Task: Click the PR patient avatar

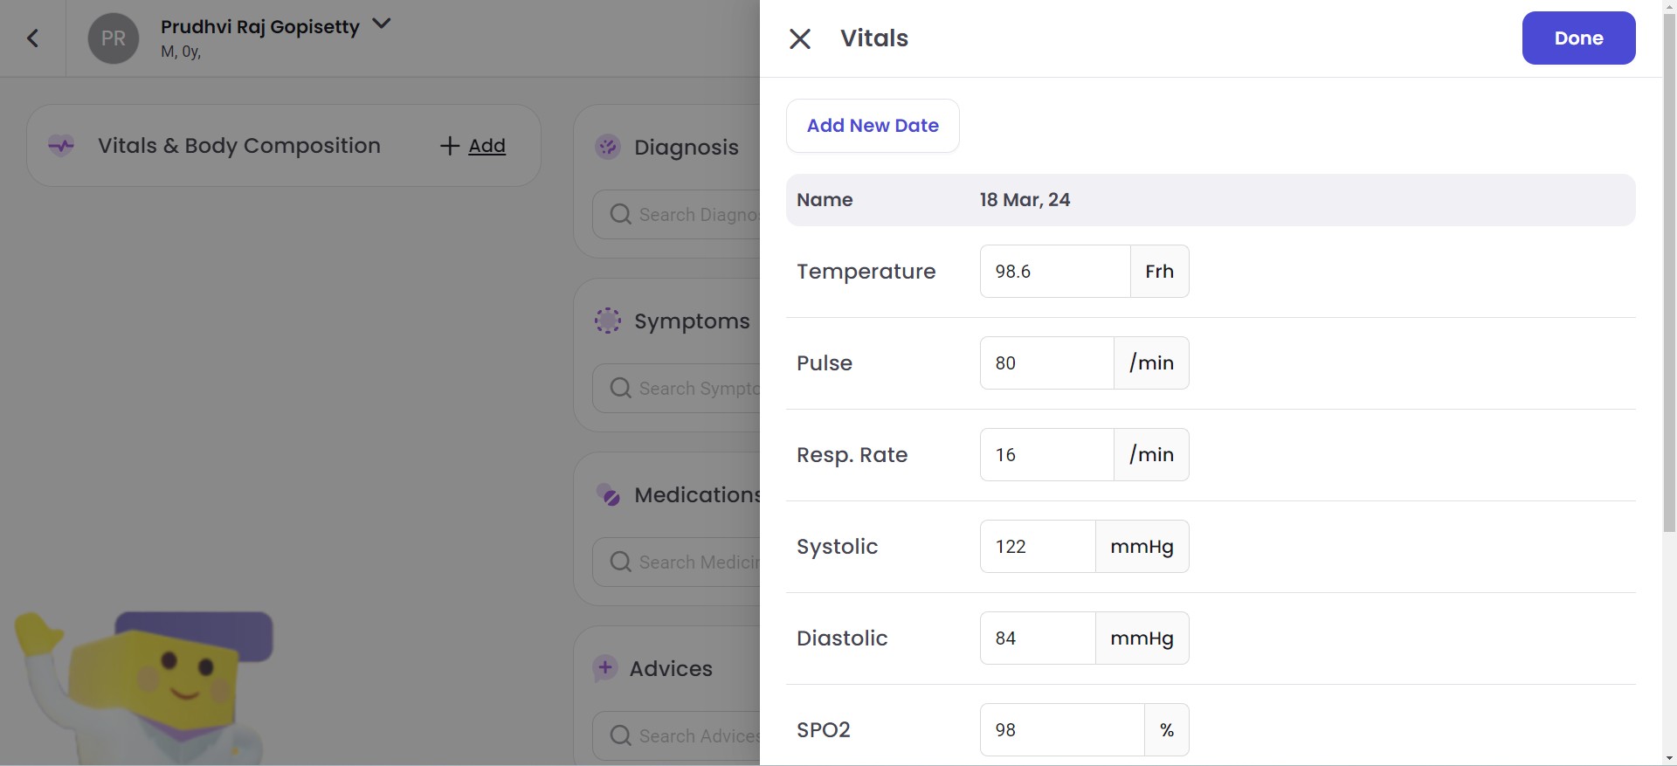Action: (x=114, y=38)
